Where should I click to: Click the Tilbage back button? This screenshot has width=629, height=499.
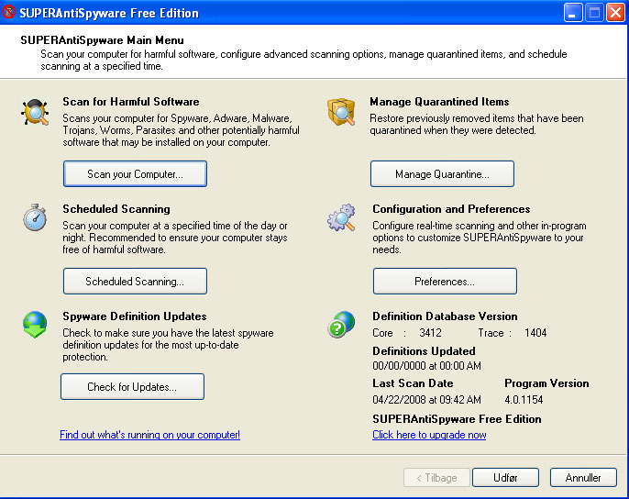pyautogui.click(x=435, y=478)
